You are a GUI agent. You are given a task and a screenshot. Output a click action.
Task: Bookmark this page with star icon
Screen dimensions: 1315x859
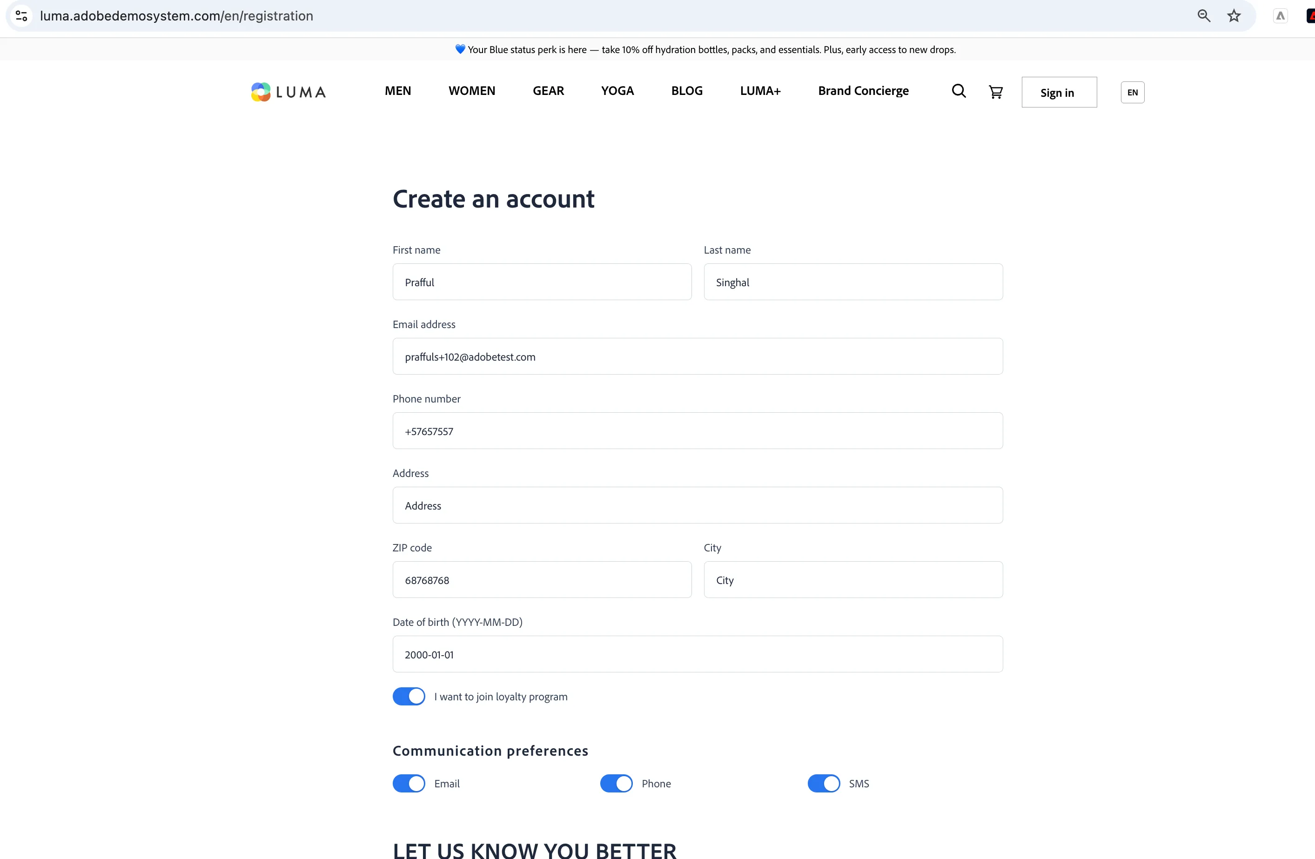click(x=1234, y=15)
